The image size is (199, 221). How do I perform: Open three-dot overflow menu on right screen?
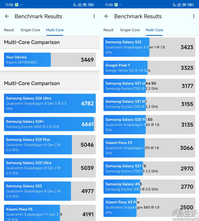[194, 16]
